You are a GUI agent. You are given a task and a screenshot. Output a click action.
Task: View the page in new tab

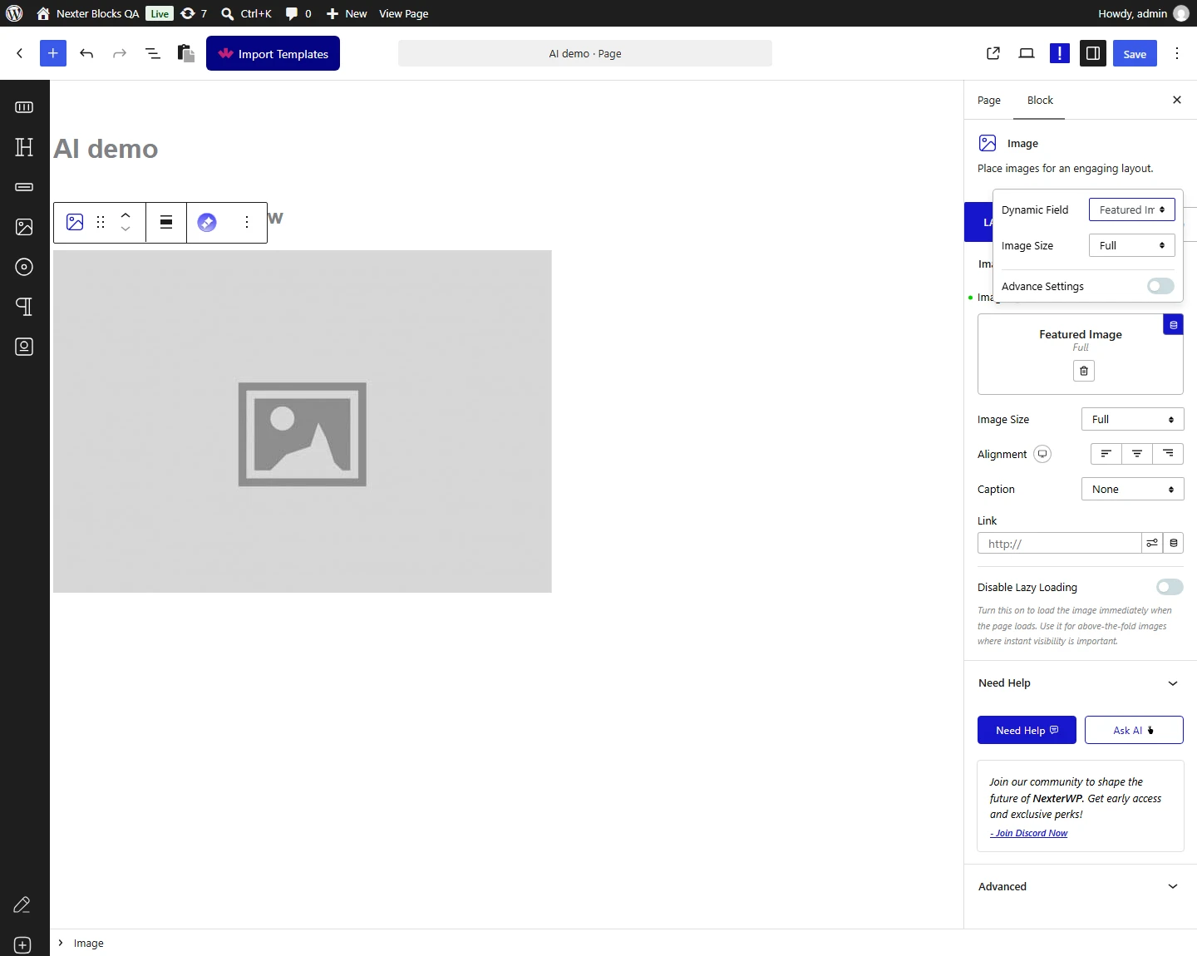(x=993, y=53)
